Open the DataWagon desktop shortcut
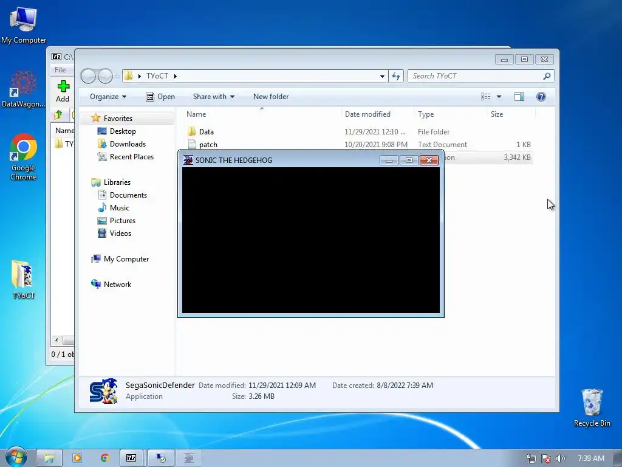The height and width of the screenshot is (467, 622). [x=23, y=89]
